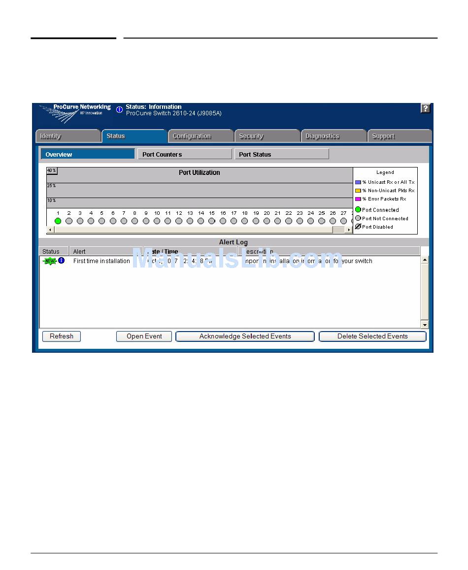
Task: Click the port 18 status circle
Action: 245,221
